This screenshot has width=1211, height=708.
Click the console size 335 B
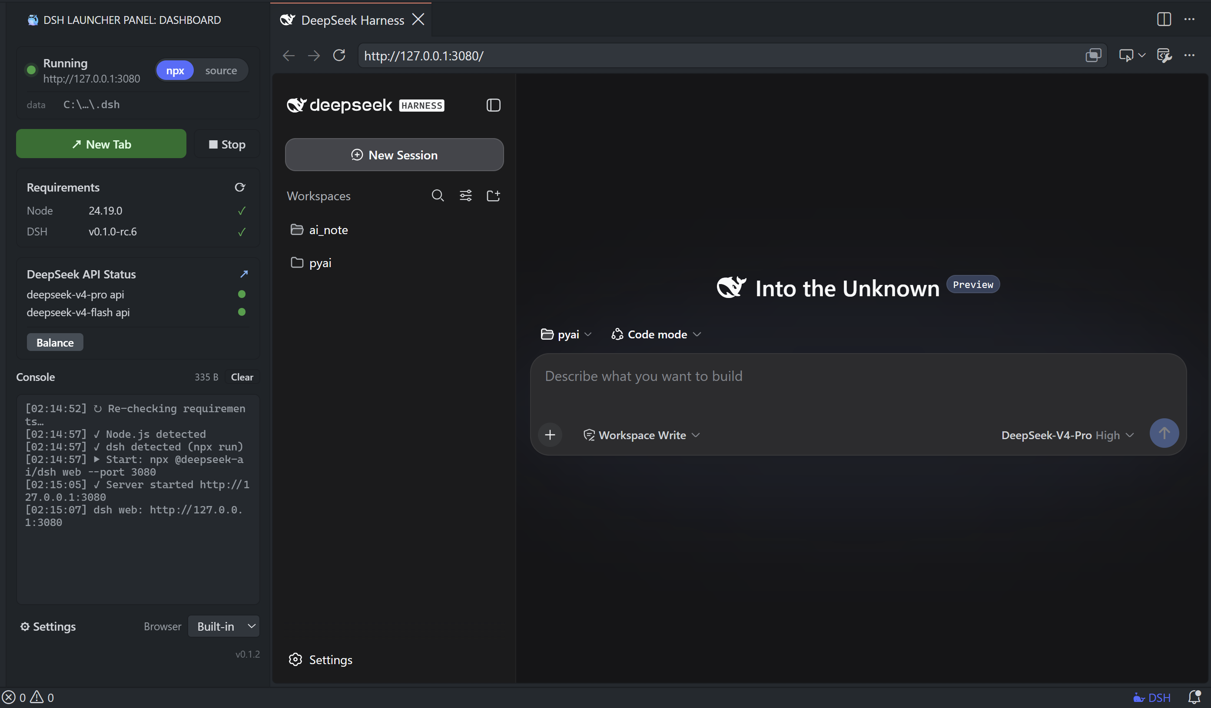pos(206,377)
